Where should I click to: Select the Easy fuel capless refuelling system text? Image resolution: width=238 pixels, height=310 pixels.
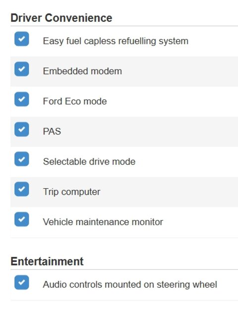[x=116, y=41]
